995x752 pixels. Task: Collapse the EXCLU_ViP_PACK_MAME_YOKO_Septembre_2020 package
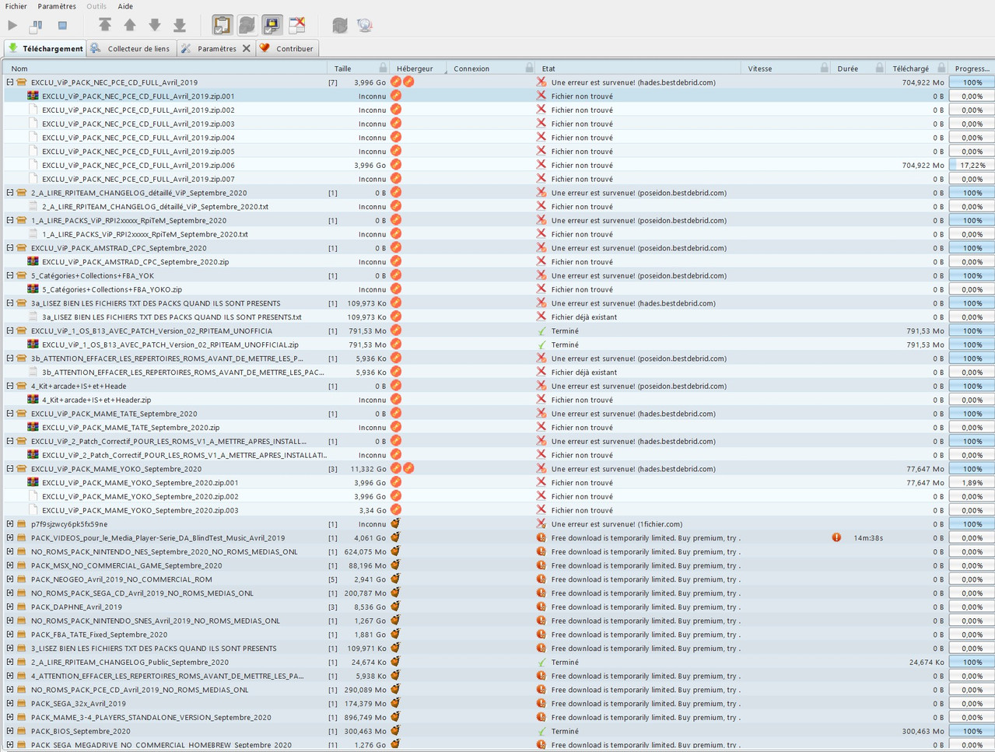[x=10, y=469]
